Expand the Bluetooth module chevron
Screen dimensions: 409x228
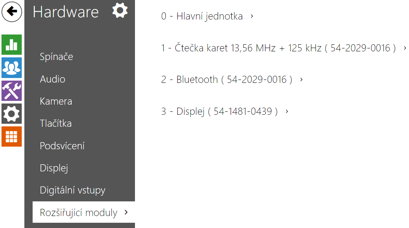301,79
